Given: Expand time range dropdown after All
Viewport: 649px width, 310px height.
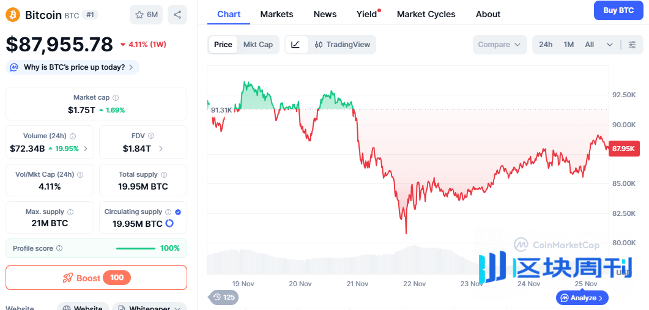Looking at the screenshot, I should point(609,45).
